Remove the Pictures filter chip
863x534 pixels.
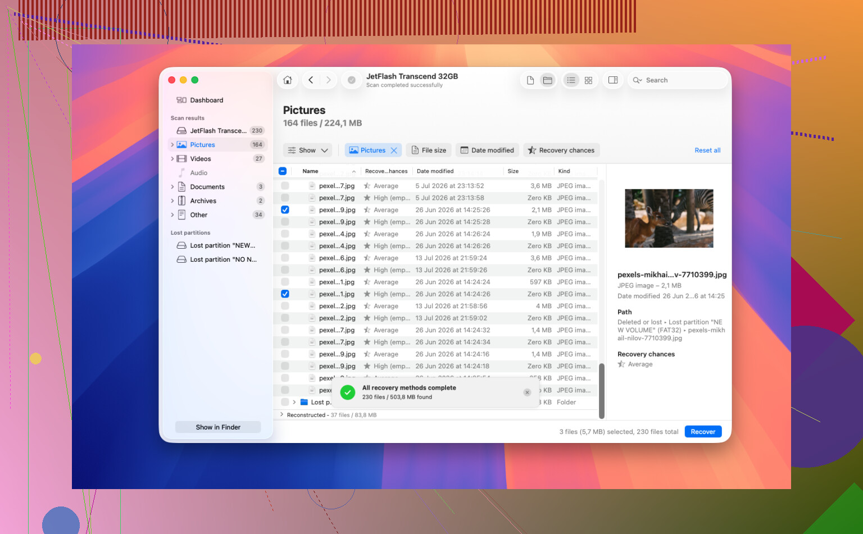[394, 150]
